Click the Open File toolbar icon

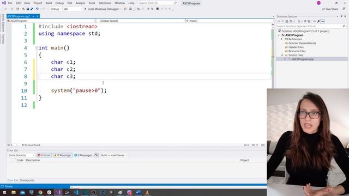tap(23, 9)
